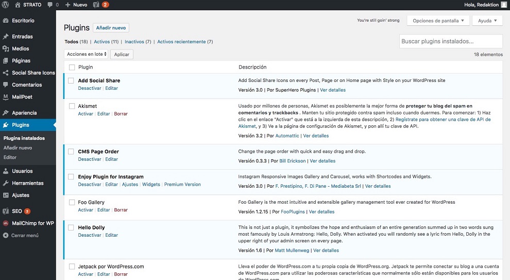View details of CMS Page Order
510x280 pixels.
(x=322, y=161)
